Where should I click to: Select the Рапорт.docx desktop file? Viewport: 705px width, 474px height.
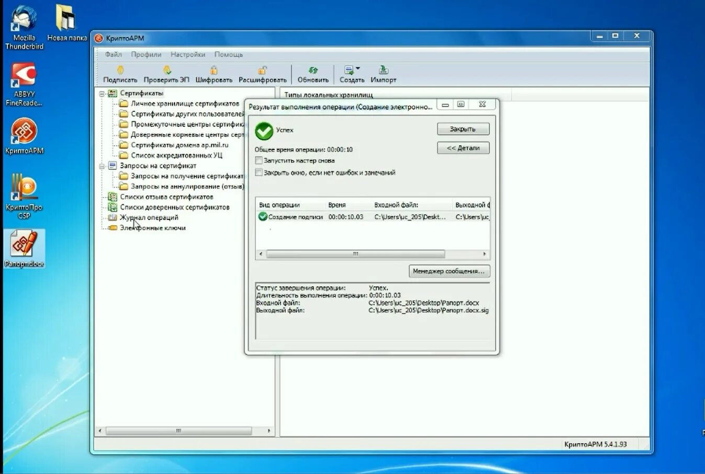[24, 249]
